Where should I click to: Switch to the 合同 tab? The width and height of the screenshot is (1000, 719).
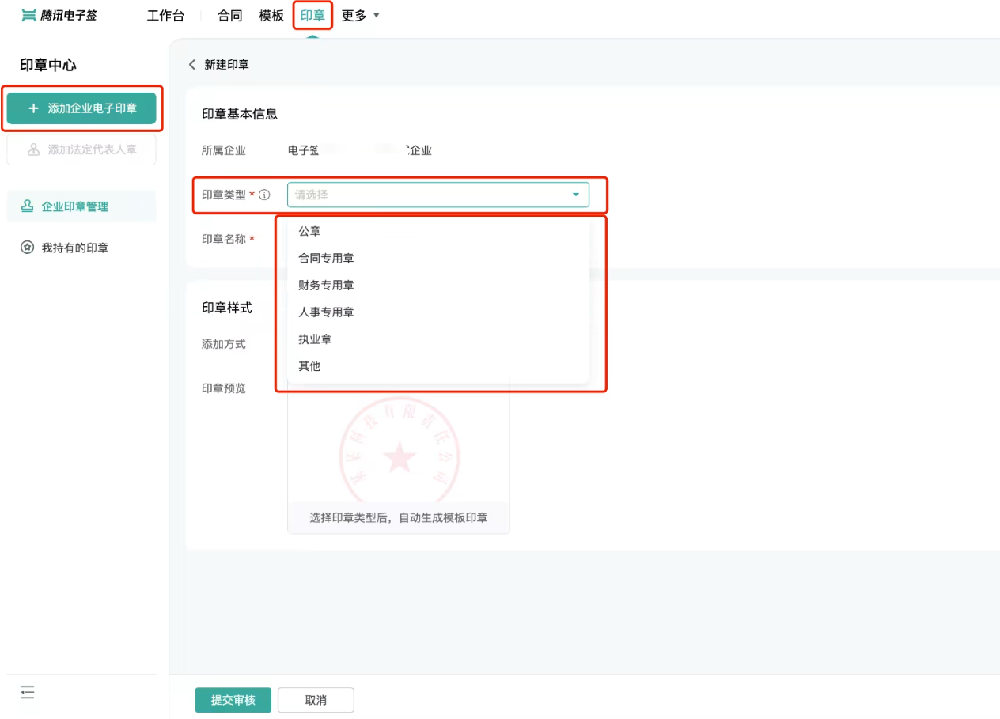coord(229,15)
